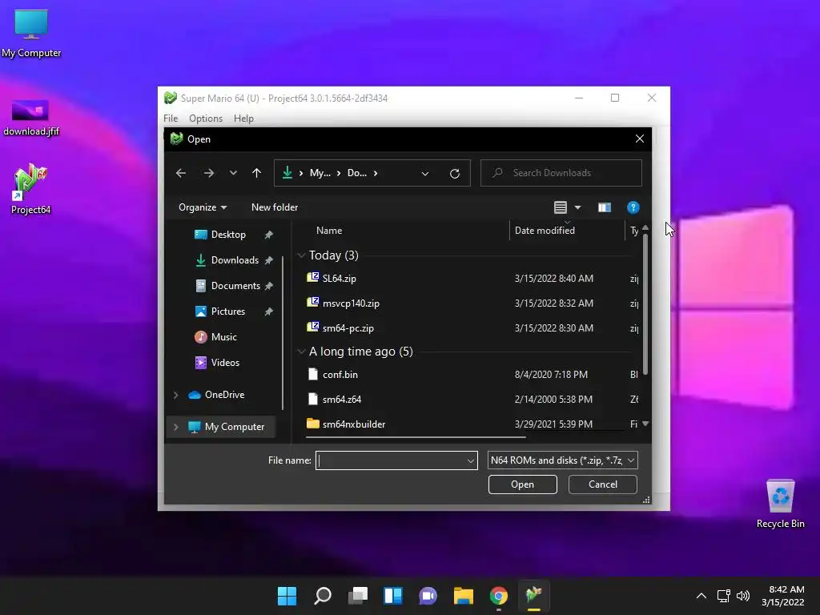This screenshot has width=820, height=615.
Task: Open the File name dropdown arrow
Action: pyautogui.click(x=471, y=460)
